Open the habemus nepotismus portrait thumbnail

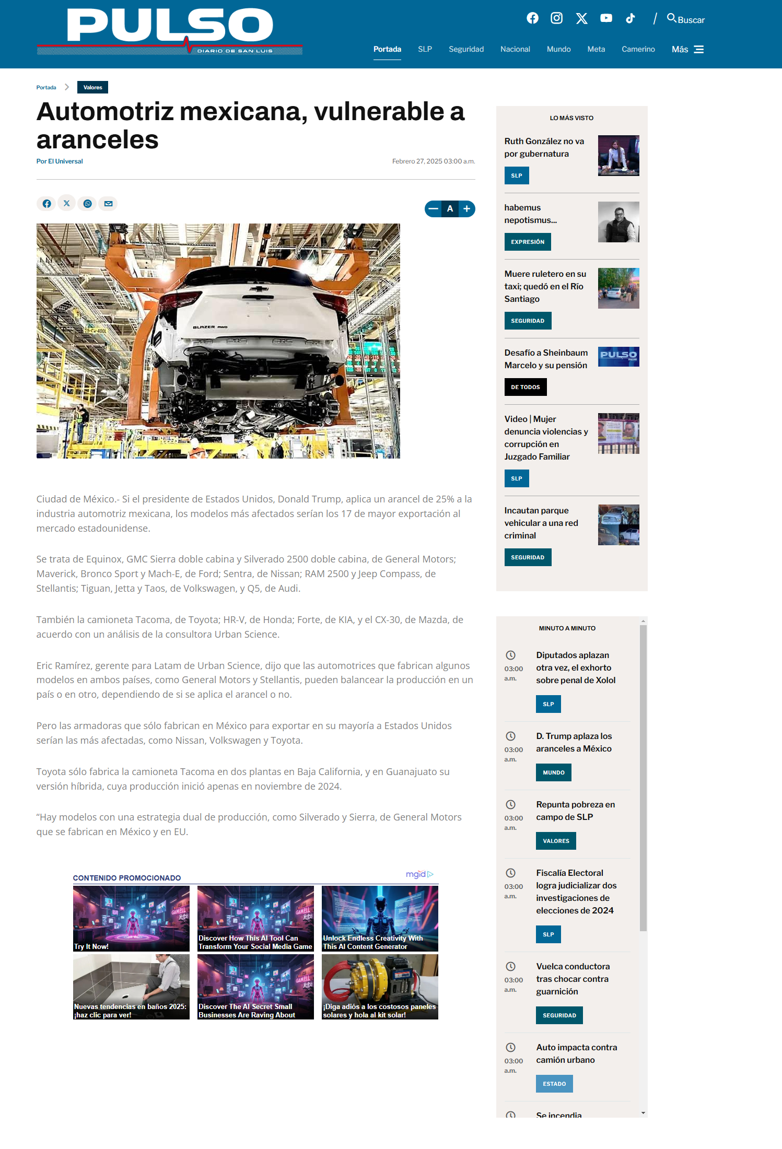[x=618, y=222]
